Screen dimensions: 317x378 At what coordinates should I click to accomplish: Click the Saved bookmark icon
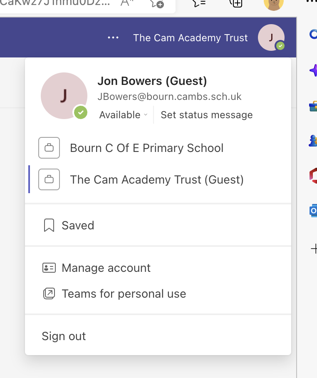tap(49, 225)
